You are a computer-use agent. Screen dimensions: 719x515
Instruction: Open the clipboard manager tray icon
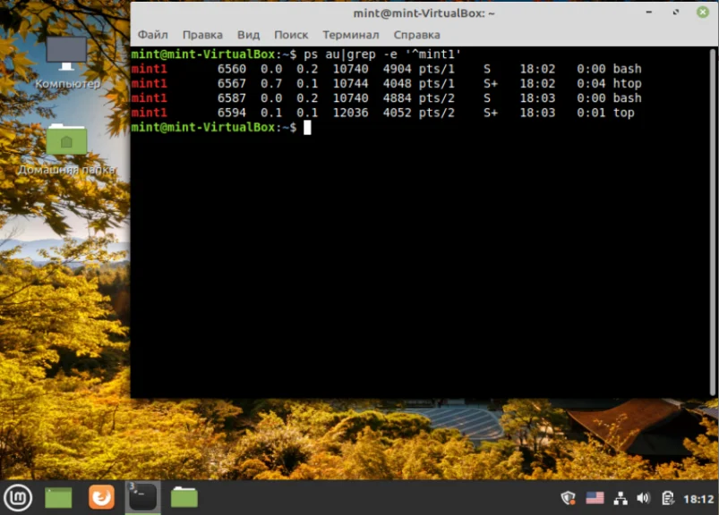(x=668, y=498)
